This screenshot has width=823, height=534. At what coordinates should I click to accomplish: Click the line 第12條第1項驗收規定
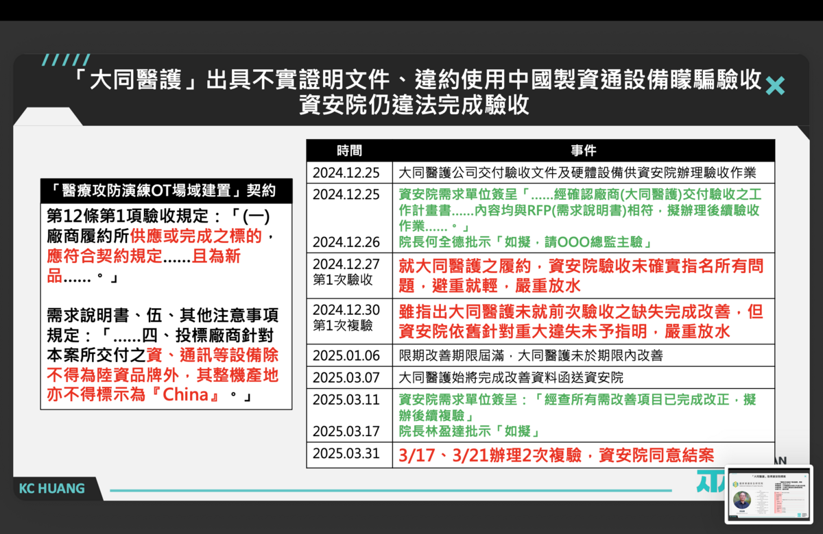[x=160, y=218]
